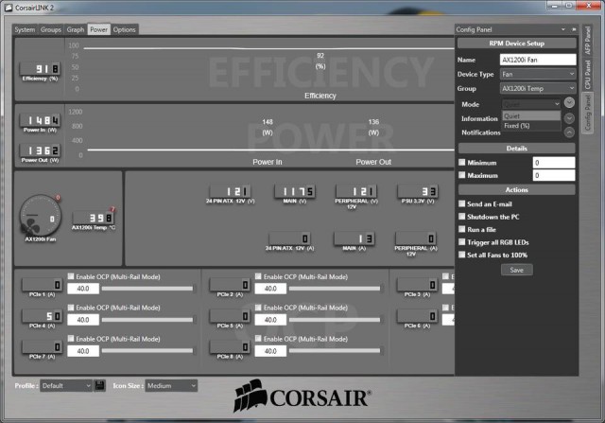Collapse the Mode section round arrow
Image resolution: width=605 pixels, height=423 pixels.
[x=569, y=103]
